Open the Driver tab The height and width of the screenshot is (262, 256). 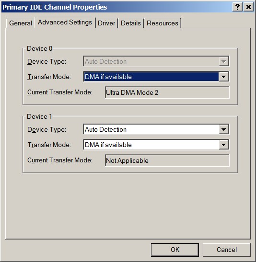(106, 23)
